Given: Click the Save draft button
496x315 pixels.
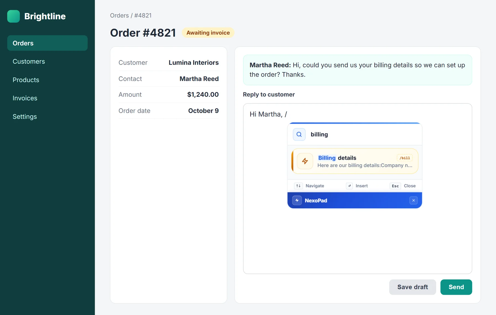Looking at the screenshot, I should tap(413, 287).
